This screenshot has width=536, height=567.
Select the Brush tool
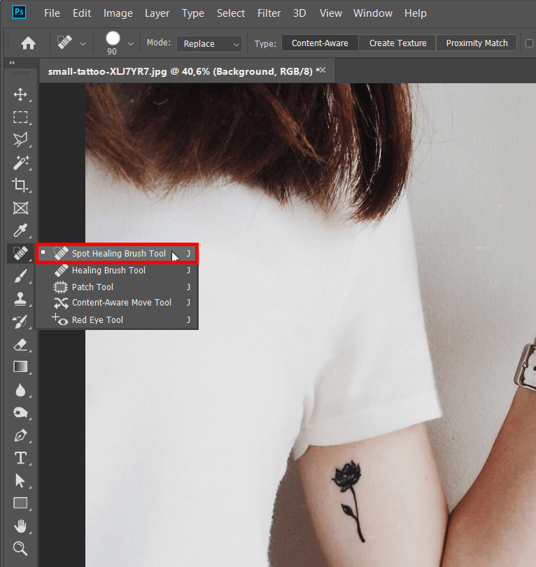tap(20, 276)
